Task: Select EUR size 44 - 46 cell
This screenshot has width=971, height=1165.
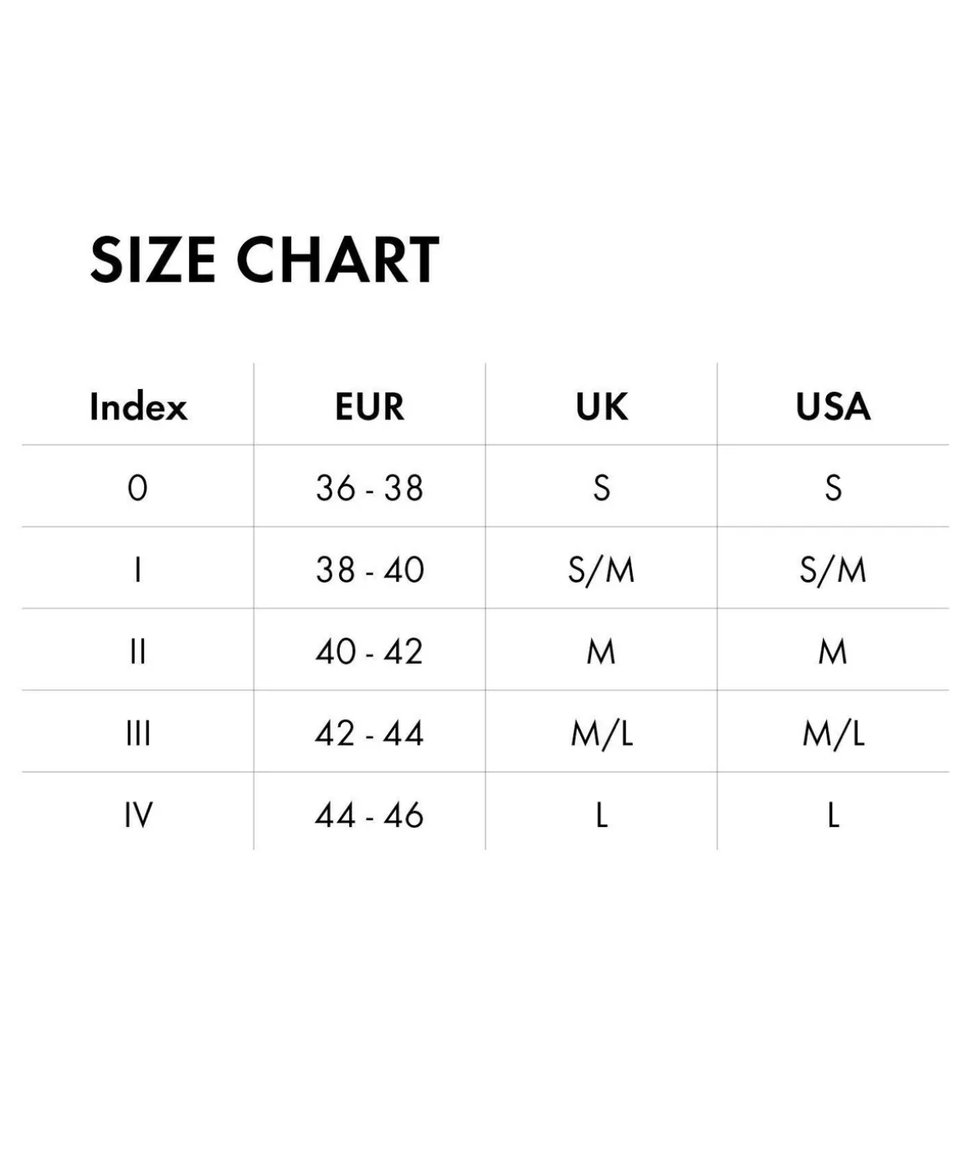Action: 369,815
